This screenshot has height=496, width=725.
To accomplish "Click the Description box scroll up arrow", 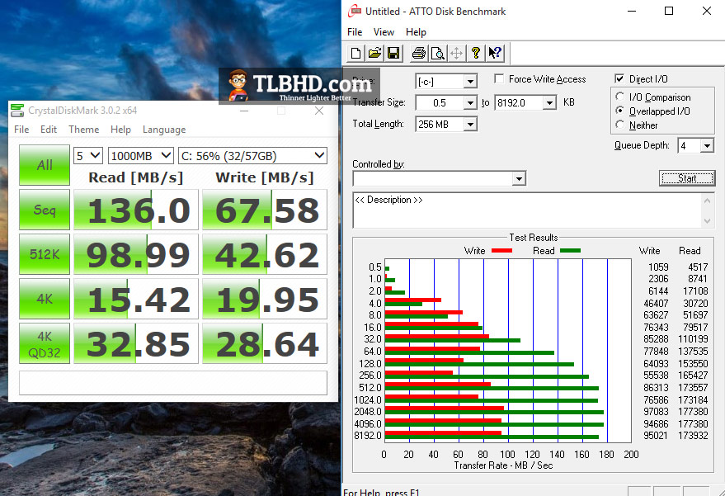I will [707, 200].
